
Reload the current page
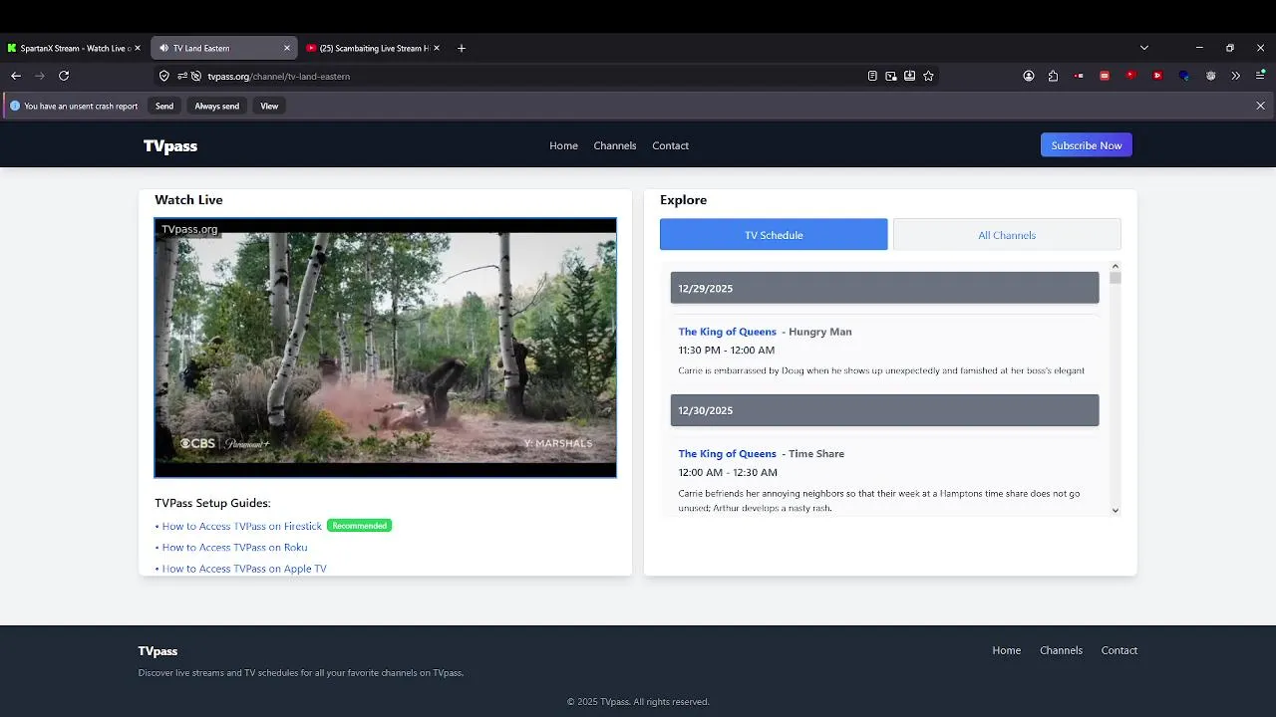click(x=64, y=76)
